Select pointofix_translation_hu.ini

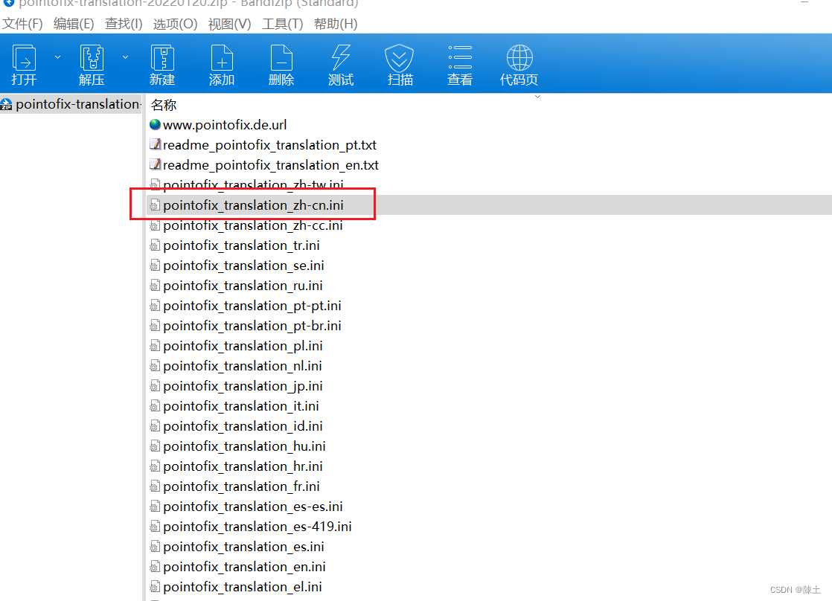[244, 447]
